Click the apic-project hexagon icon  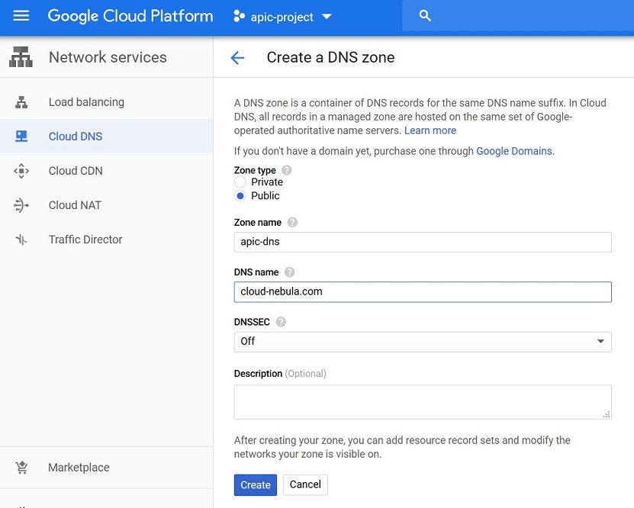239,16
